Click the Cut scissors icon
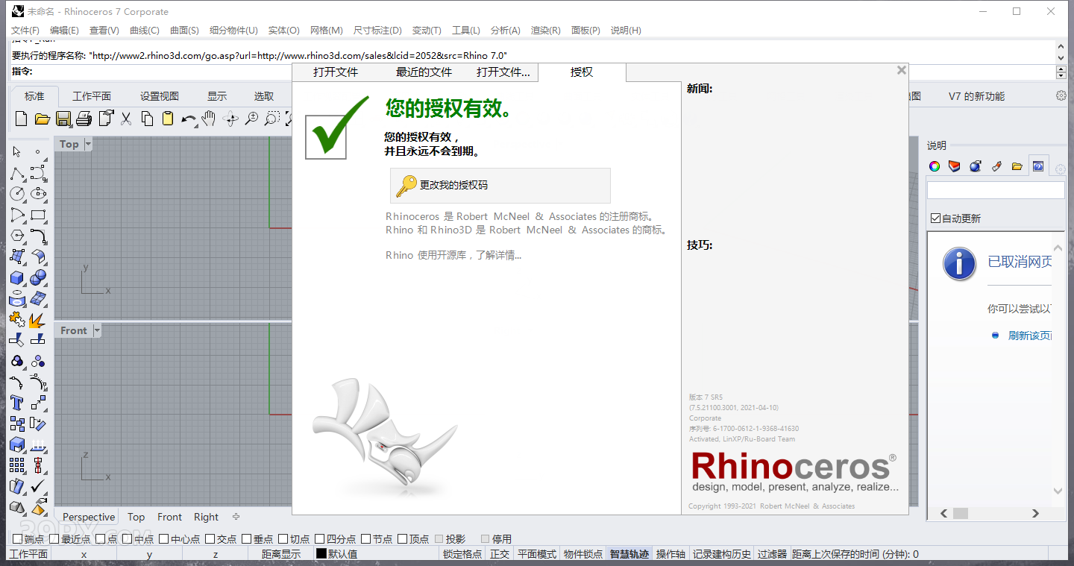 point(126,119)
